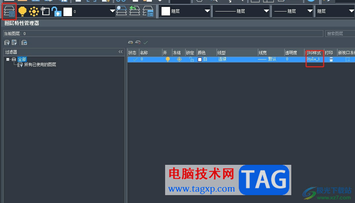The image size is (355, 203).
Task: Click layer states manager icon in panel
Action: coord(24,42)
